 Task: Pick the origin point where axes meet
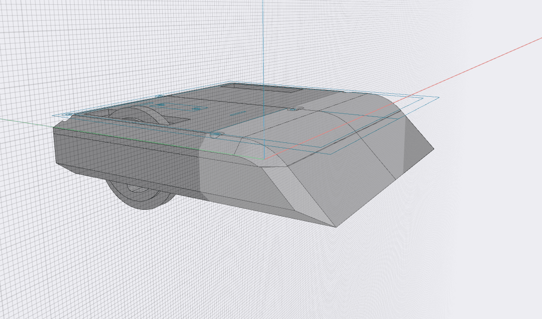pyautogui.click(x=264, y=159)
